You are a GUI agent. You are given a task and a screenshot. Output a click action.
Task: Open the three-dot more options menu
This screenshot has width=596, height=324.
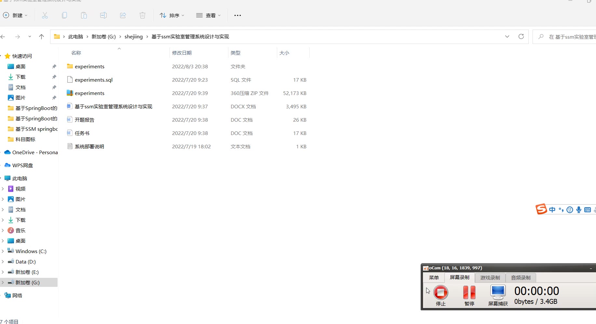[x=237, y=15]
